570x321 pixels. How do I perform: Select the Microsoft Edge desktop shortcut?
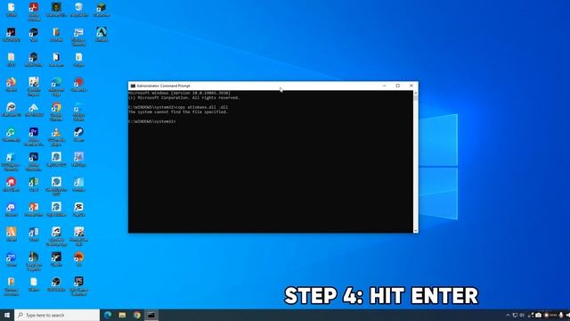coord(56,86)
